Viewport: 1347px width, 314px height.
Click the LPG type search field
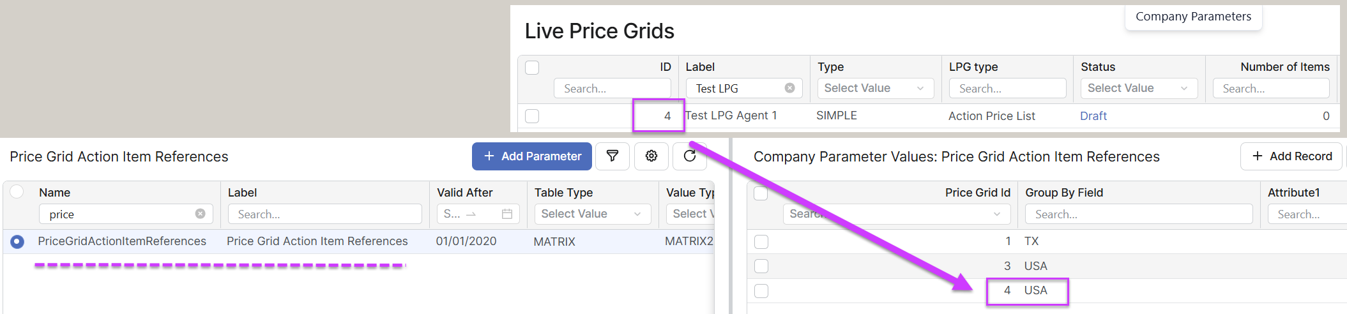[x=1007, y=88]
